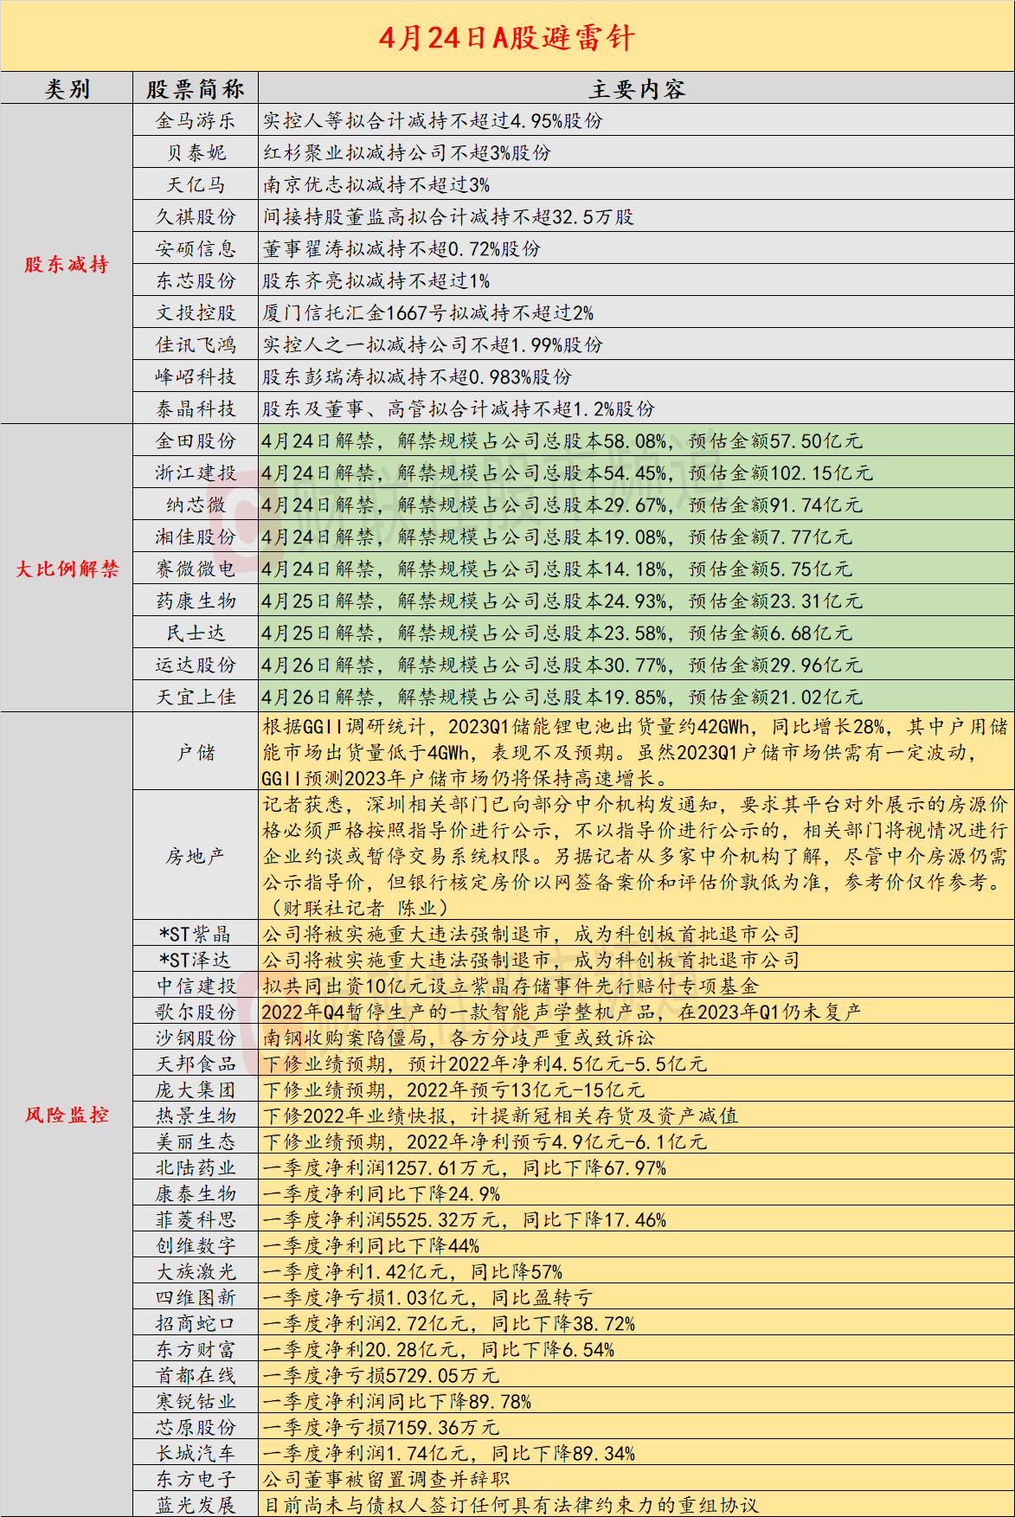
Task: Select stock name '赛微微电'
Action: [196, 569]
